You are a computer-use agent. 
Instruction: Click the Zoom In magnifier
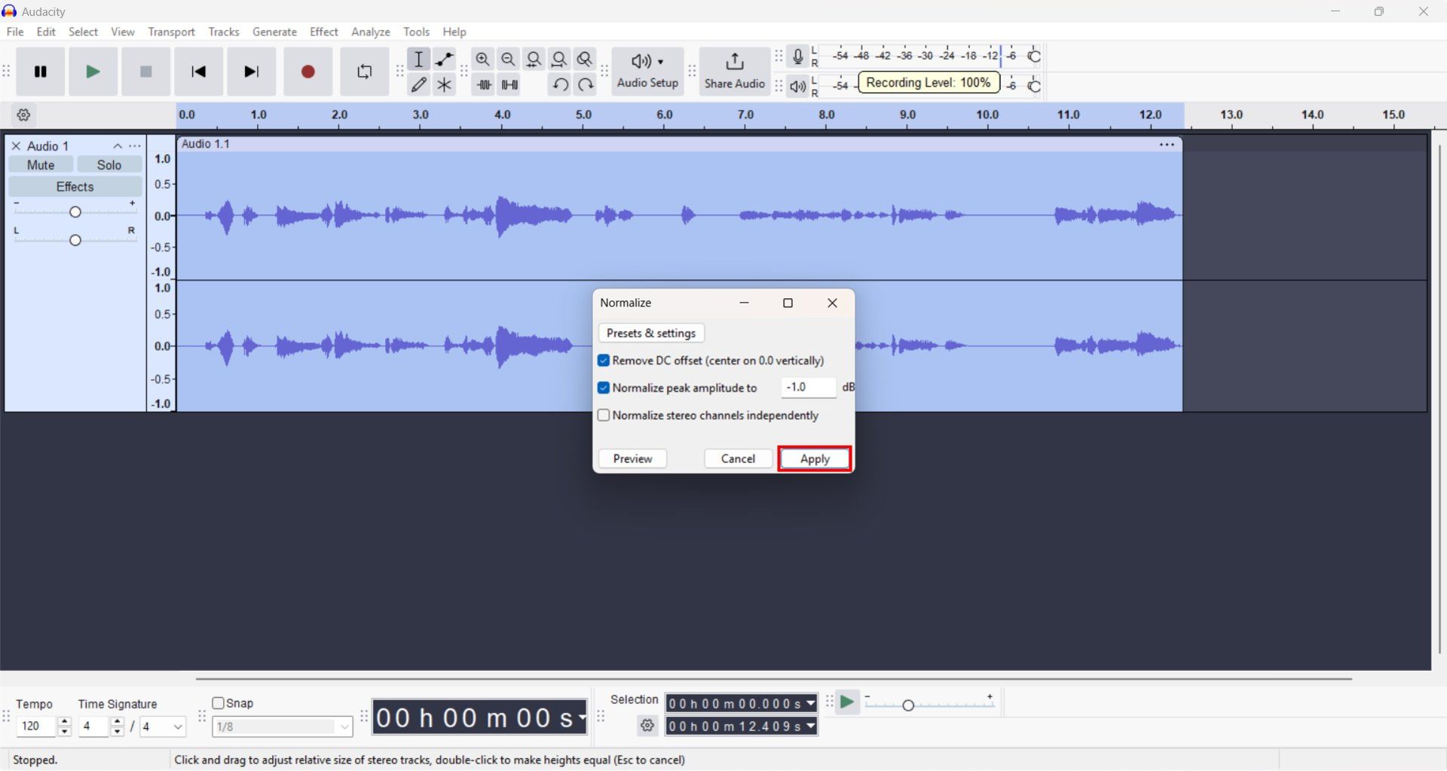[x=483, y=59]
